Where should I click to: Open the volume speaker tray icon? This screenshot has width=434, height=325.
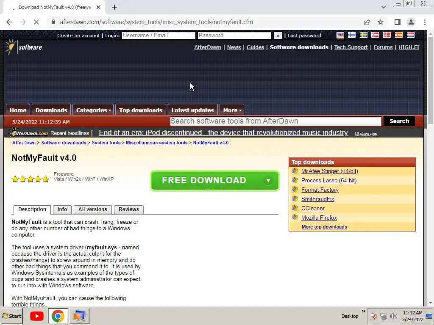click(393, 316)
